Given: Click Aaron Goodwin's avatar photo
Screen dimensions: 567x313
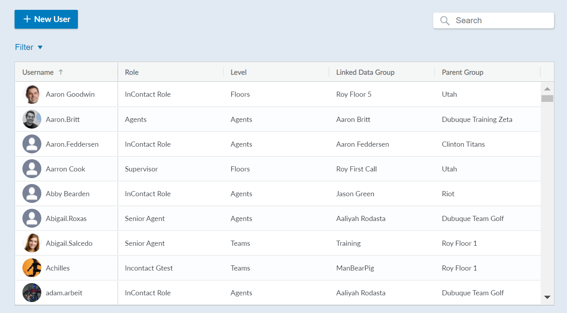Looking at the screenshot, I should pyautogui.click(x=32, y=94).
